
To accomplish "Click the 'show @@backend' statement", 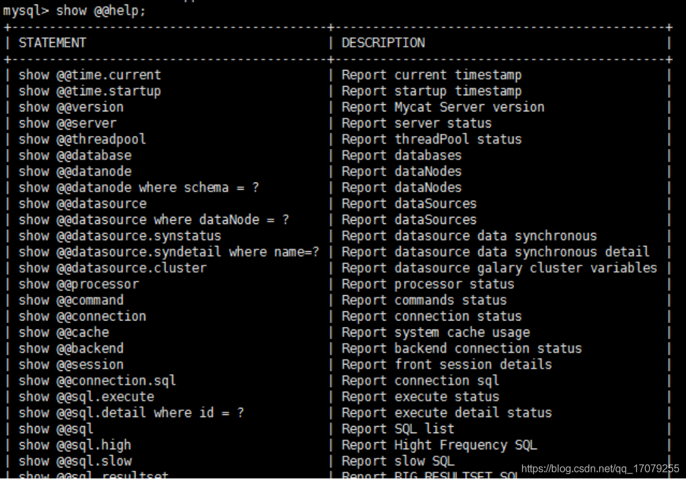I will coord(71,348).
